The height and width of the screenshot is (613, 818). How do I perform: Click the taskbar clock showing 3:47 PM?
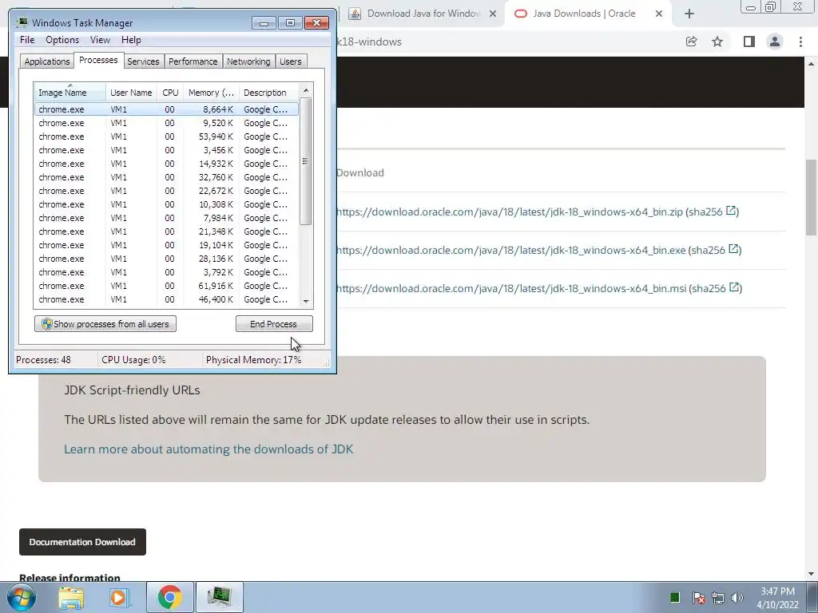777,598
